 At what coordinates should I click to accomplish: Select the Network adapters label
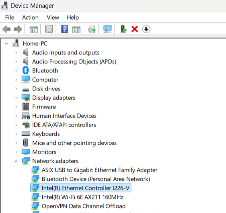(55, 161)
